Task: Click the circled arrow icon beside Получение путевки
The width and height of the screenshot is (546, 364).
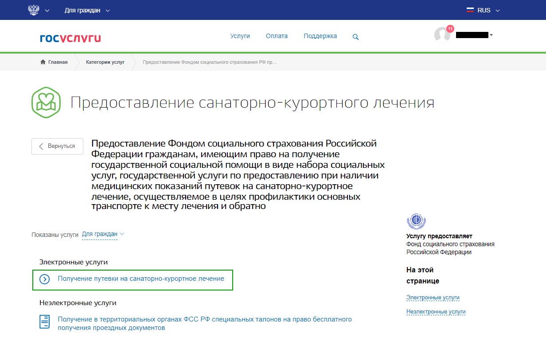Action: click(x=44, y=279)
